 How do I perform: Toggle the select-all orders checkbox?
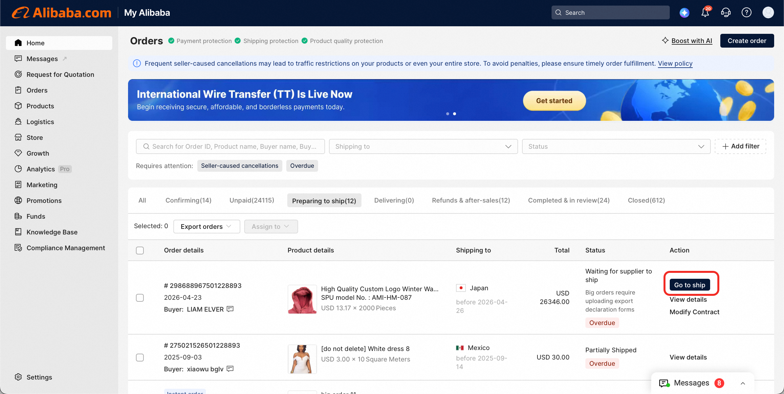click(x=140, y=251)
